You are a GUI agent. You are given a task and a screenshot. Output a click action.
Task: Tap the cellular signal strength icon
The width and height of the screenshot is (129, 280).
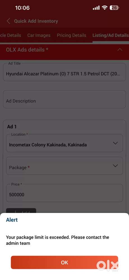click(96, 8)
